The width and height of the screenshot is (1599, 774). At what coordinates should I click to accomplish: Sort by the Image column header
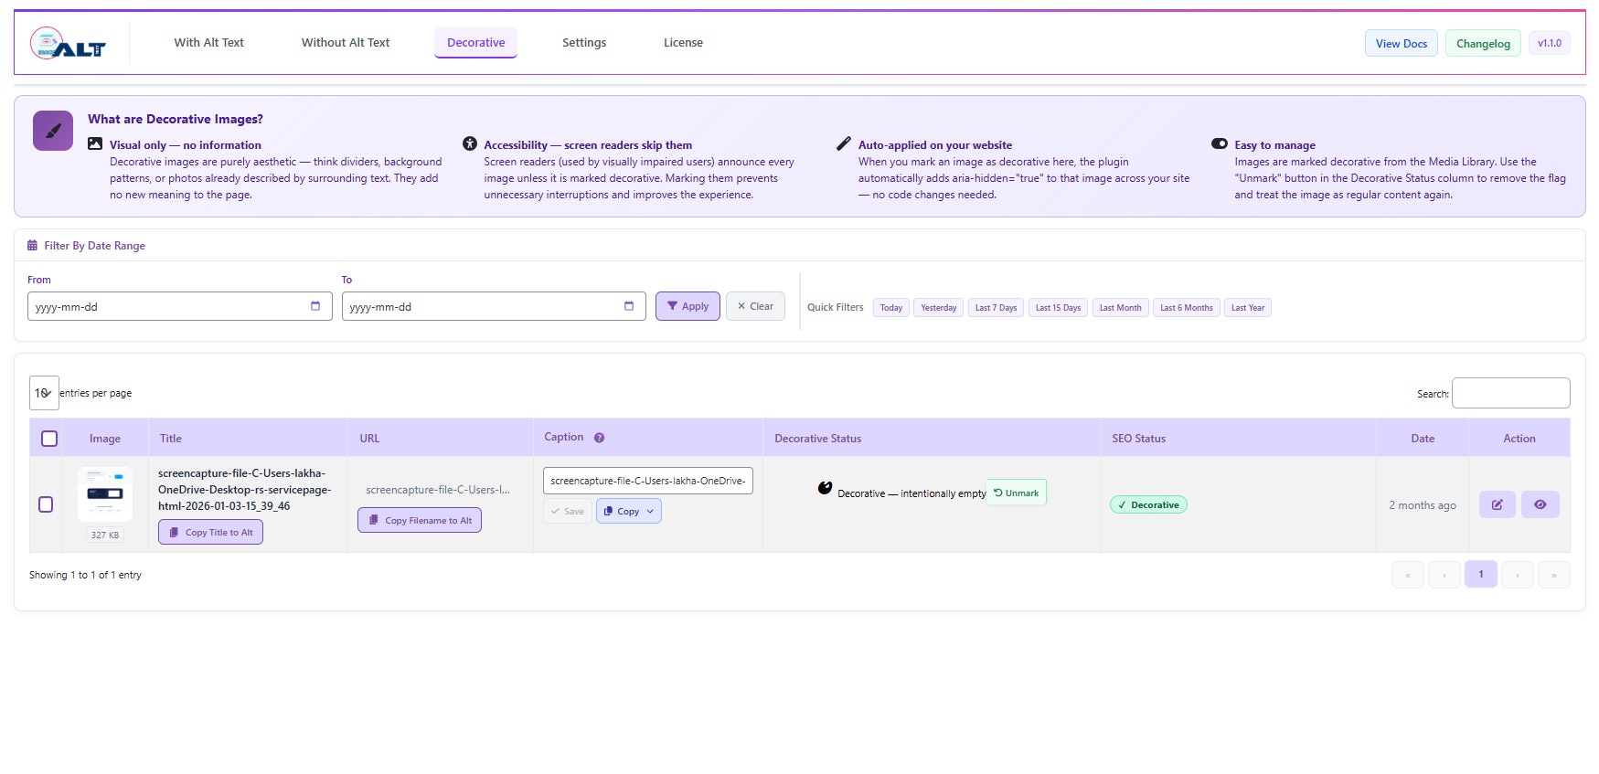105,439
